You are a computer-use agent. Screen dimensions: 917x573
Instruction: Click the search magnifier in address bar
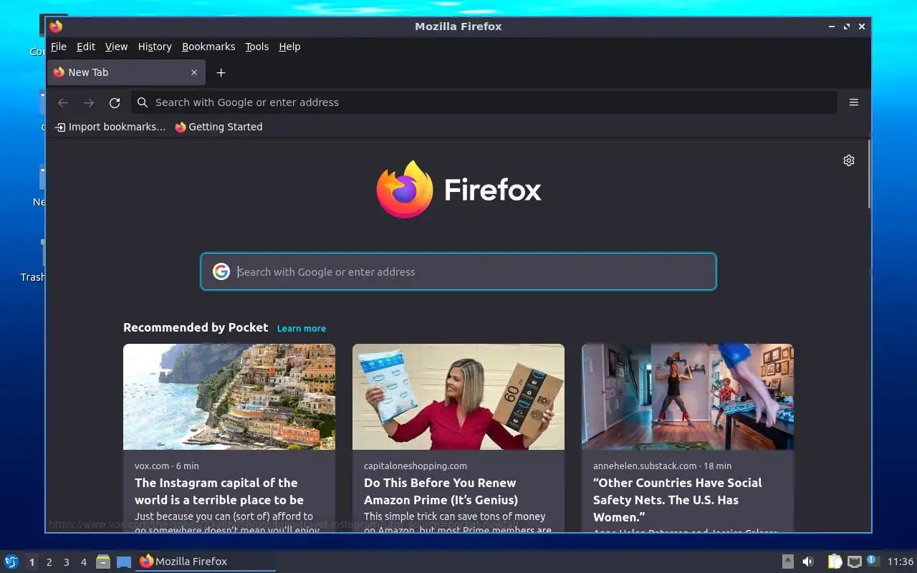coord(143,102)
